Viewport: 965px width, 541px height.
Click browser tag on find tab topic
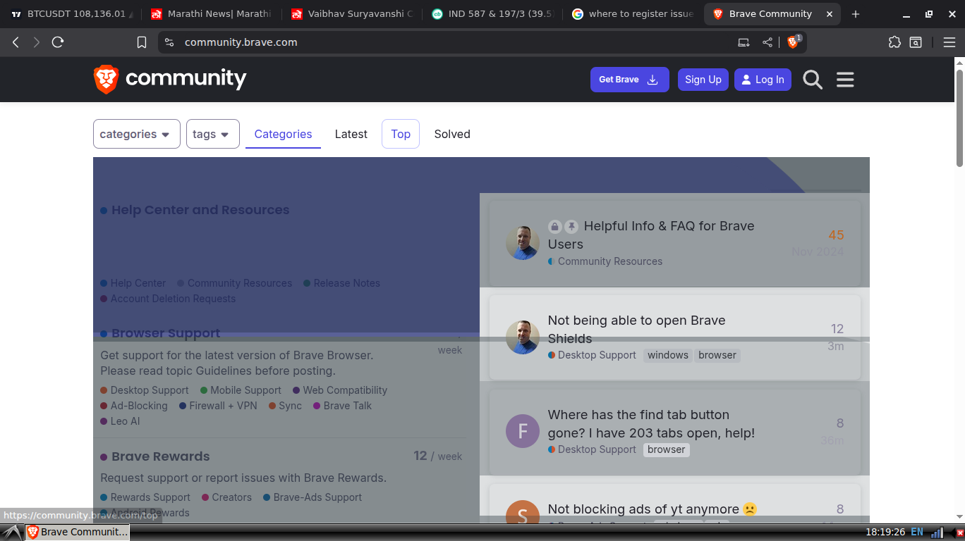[667, 449]
